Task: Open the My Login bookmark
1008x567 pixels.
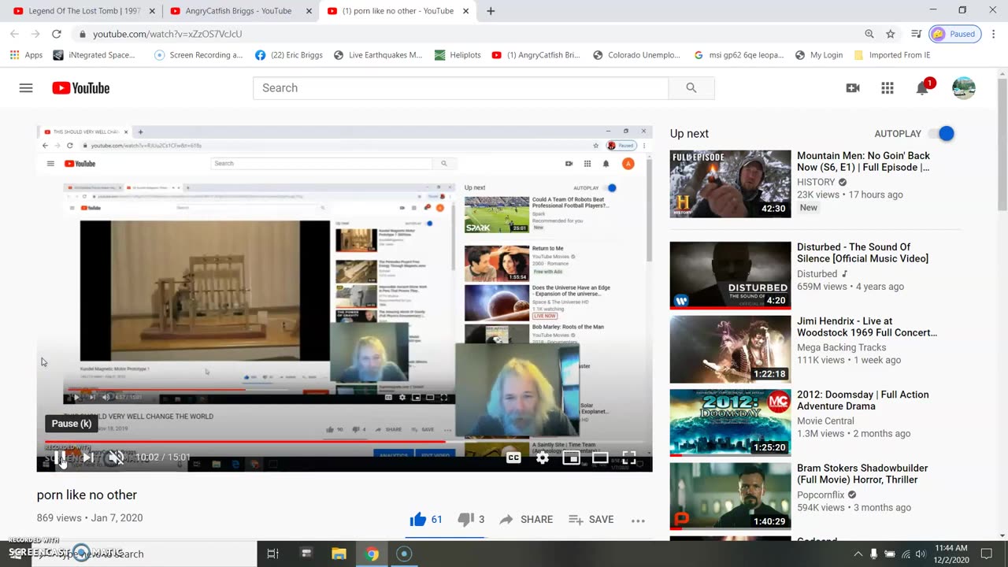Action: coord(819,55)
